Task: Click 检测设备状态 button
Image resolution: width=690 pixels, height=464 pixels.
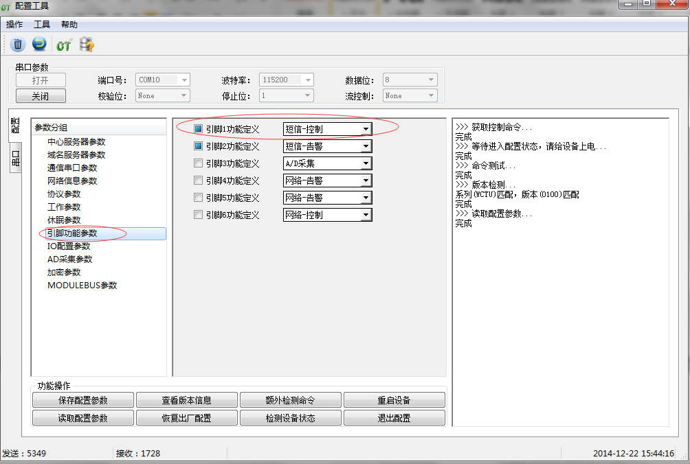Action: pyautogui.click(x=291, y=418)
